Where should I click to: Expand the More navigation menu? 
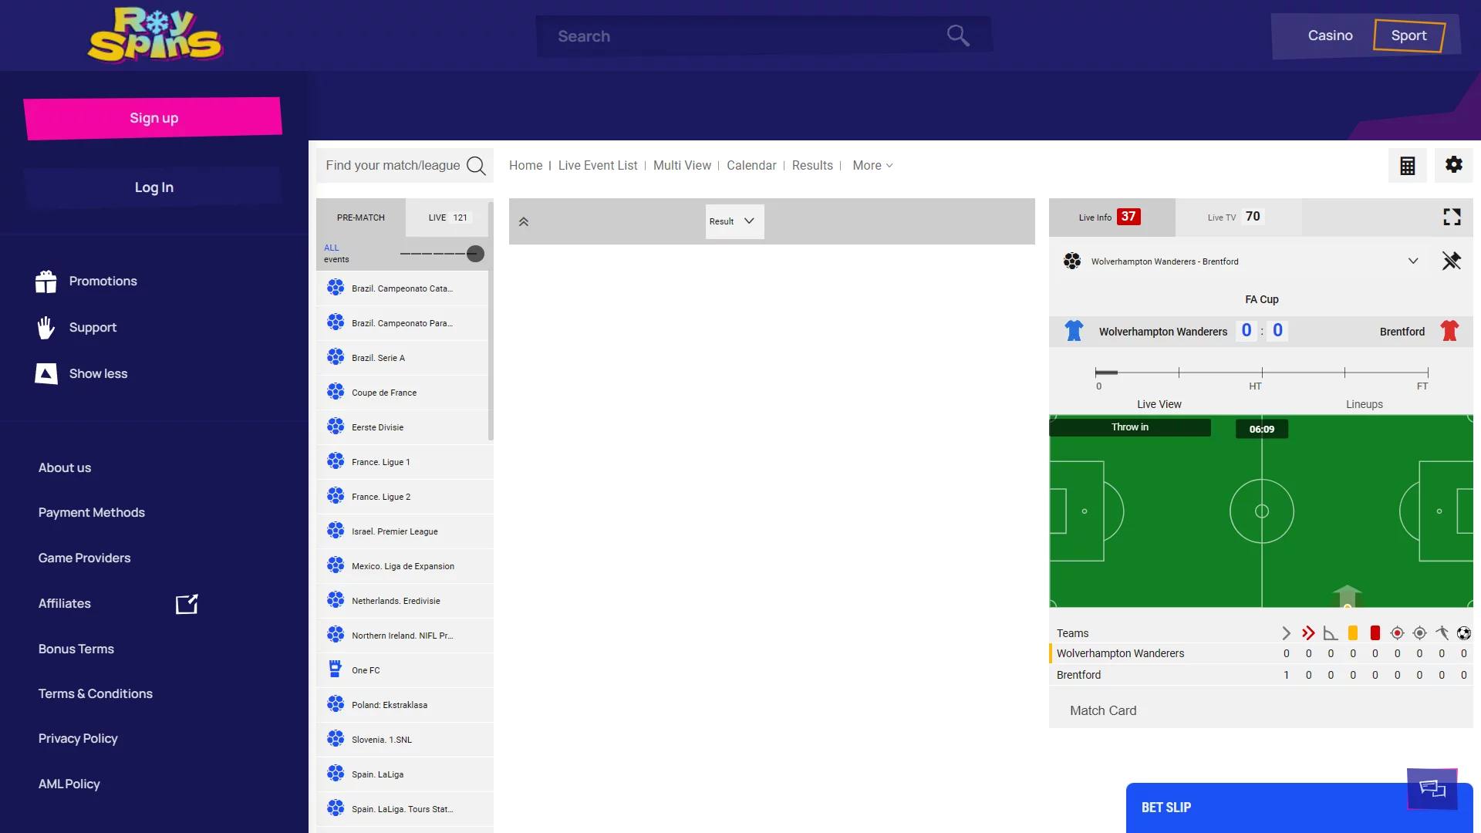872,166
